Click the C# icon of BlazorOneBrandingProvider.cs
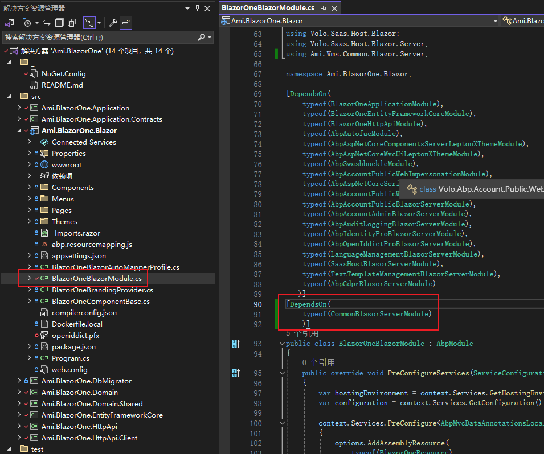This screenshot has width=544, height=454. 44,290
